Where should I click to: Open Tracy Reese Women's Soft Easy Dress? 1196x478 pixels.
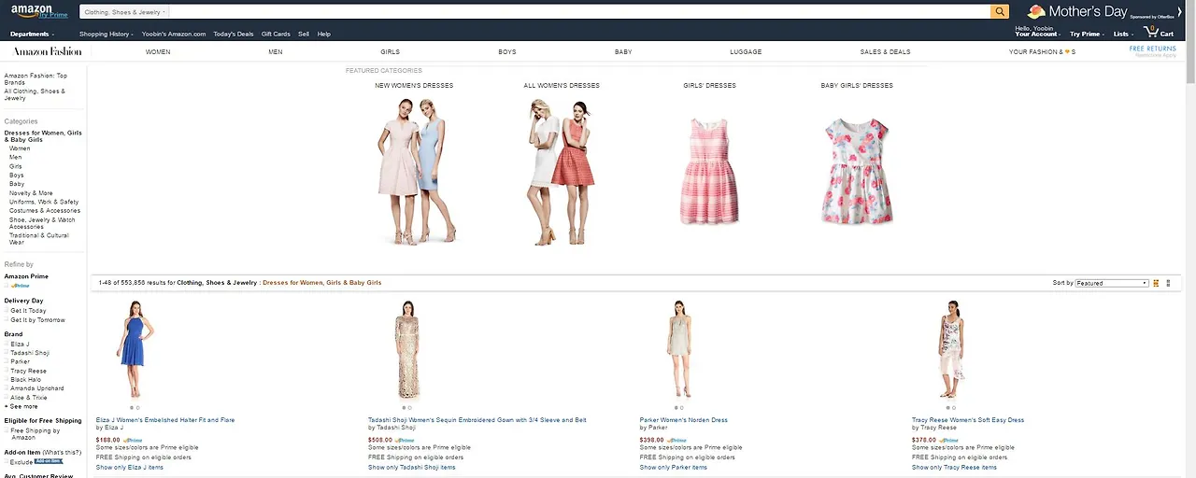pyautogui.click(x=968, y=420)
